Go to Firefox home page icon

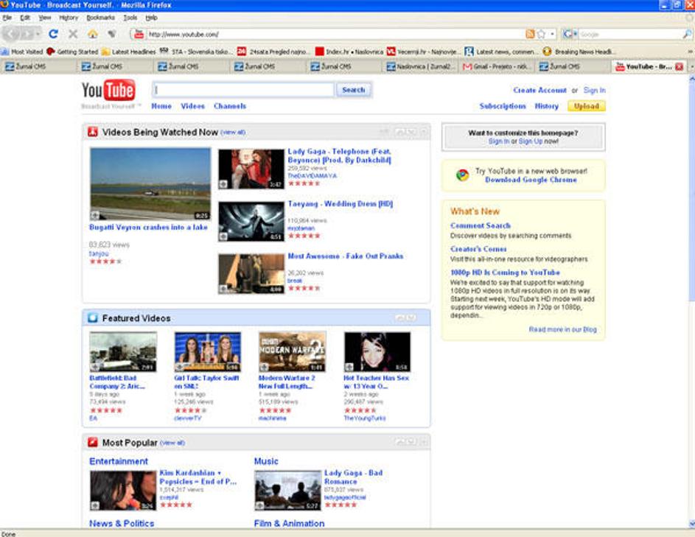point(93,34)
